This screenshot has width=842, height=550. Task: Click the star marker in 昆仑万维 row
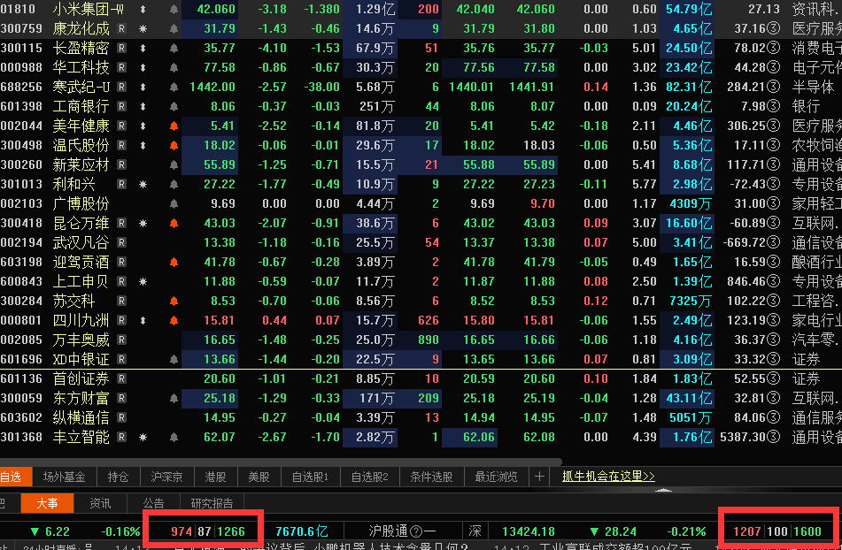tap(143, 223)
